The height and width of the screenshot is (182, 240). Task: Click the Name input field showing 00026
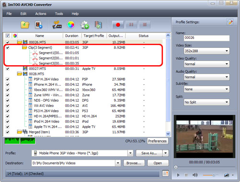pos(206,38)
